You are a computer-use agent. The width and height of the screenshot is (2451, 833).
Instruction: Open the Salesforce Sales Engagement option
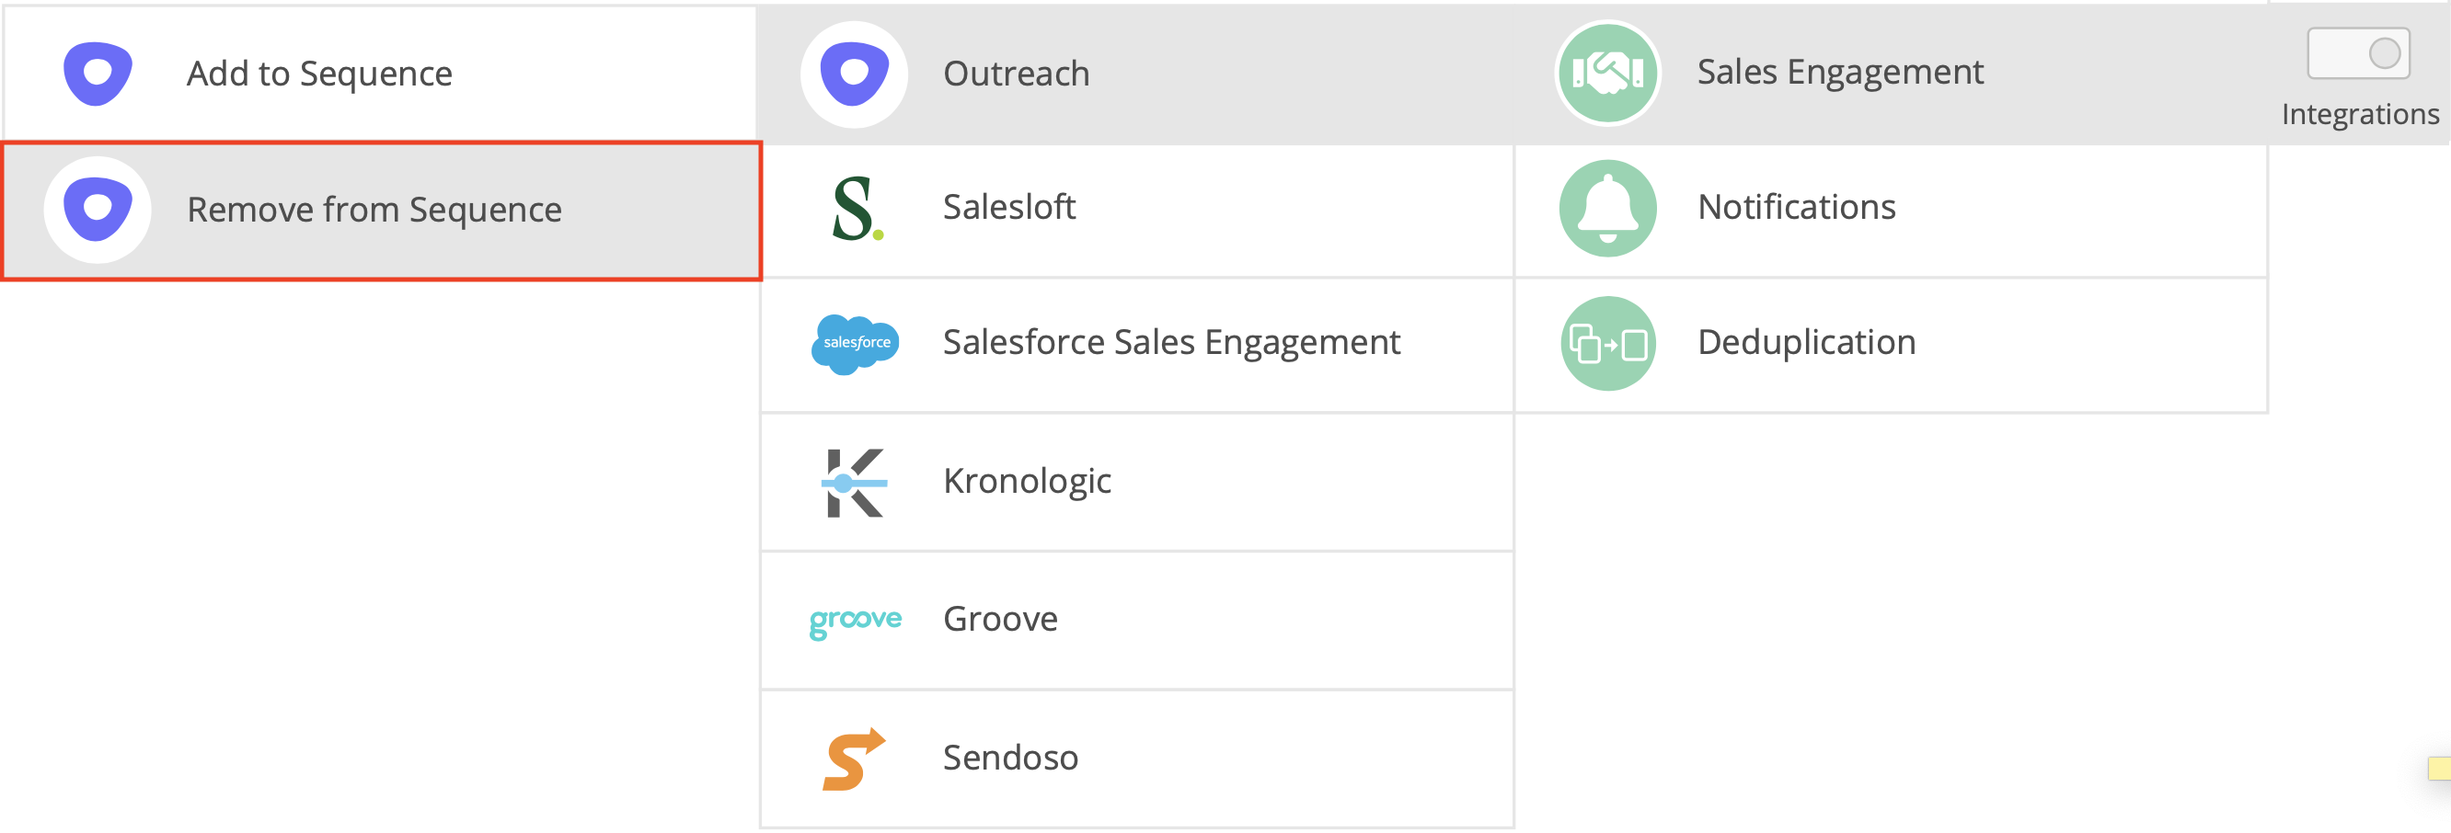click(1170, 342)
